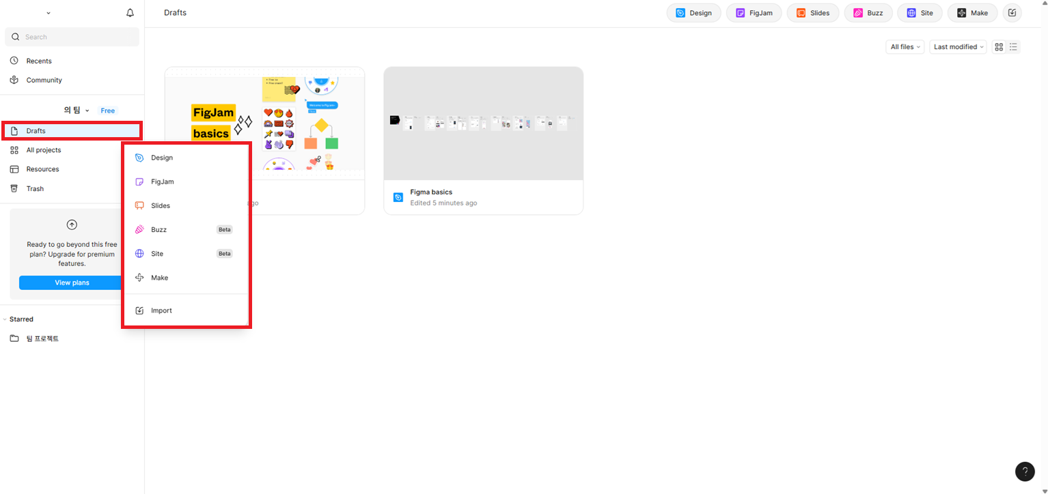Screen dimensions: 1048x494
Task: Click the Figma basics file title
Action: (431, 192)
